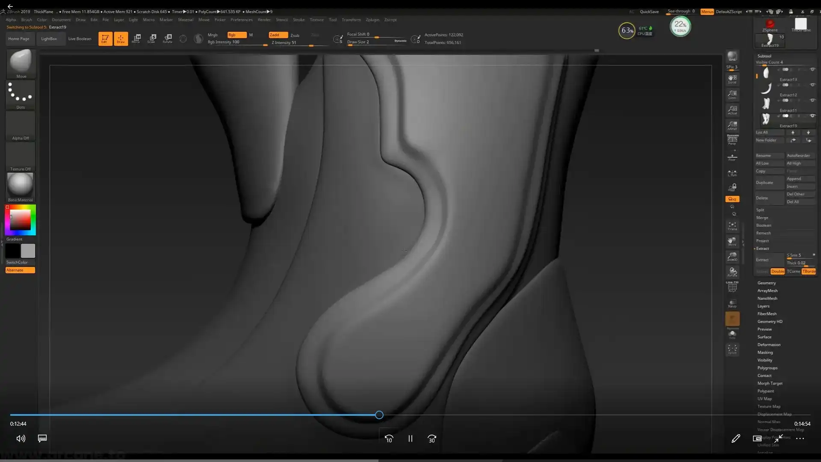This screenshot has width=821, height=462.
Task: Click the Draw mode icon
Action: (x=121, y=38)
